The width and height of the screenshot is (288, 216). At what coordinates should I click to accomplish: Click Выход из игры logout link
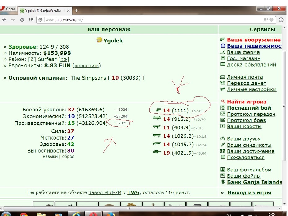pyautogui.click(x=249, y=192)
